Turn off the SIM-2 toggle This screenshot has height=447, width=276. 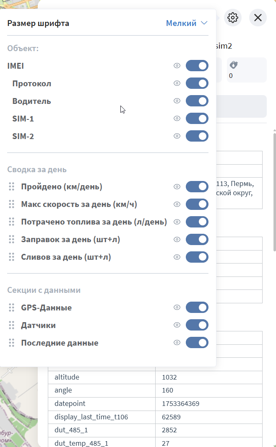point(197,136)
